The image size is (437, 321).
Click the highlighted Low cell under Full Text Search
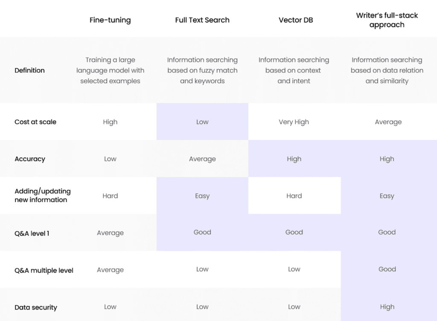pos(202,122)
